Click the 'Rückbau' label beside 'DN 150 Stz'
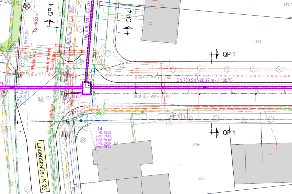This screenshot has width=292, height=194. 35,23
